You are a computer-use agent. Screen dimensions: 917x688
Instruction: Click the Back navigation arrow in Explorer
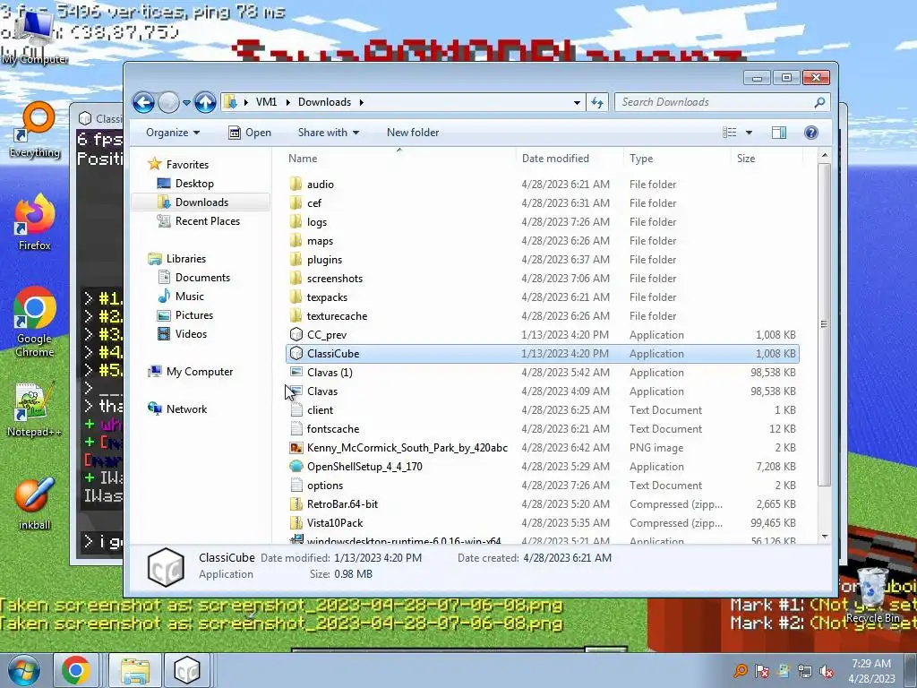coord(143,102)
